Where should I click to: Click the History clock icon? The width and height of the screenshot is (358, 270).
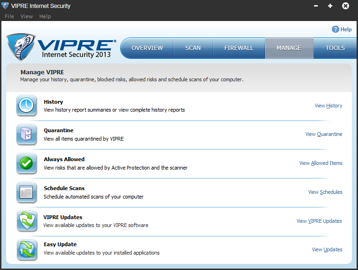click(27, 106)
